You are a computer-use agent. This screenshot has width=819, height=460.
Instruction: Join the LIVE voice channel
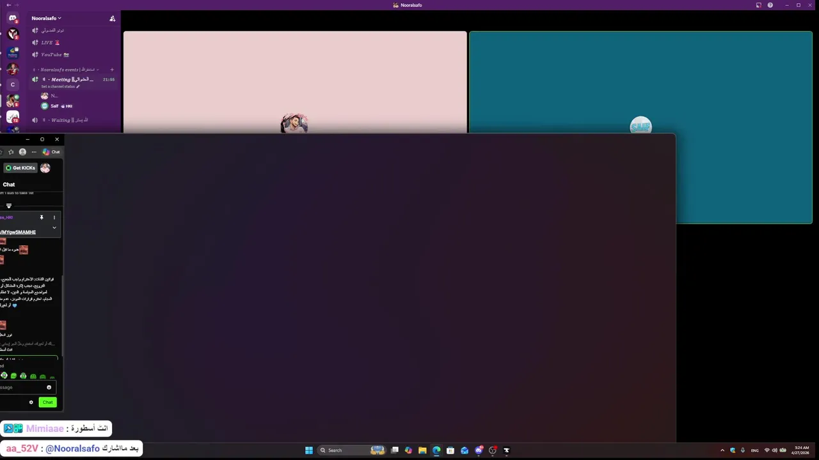click(x=51, y=42)
